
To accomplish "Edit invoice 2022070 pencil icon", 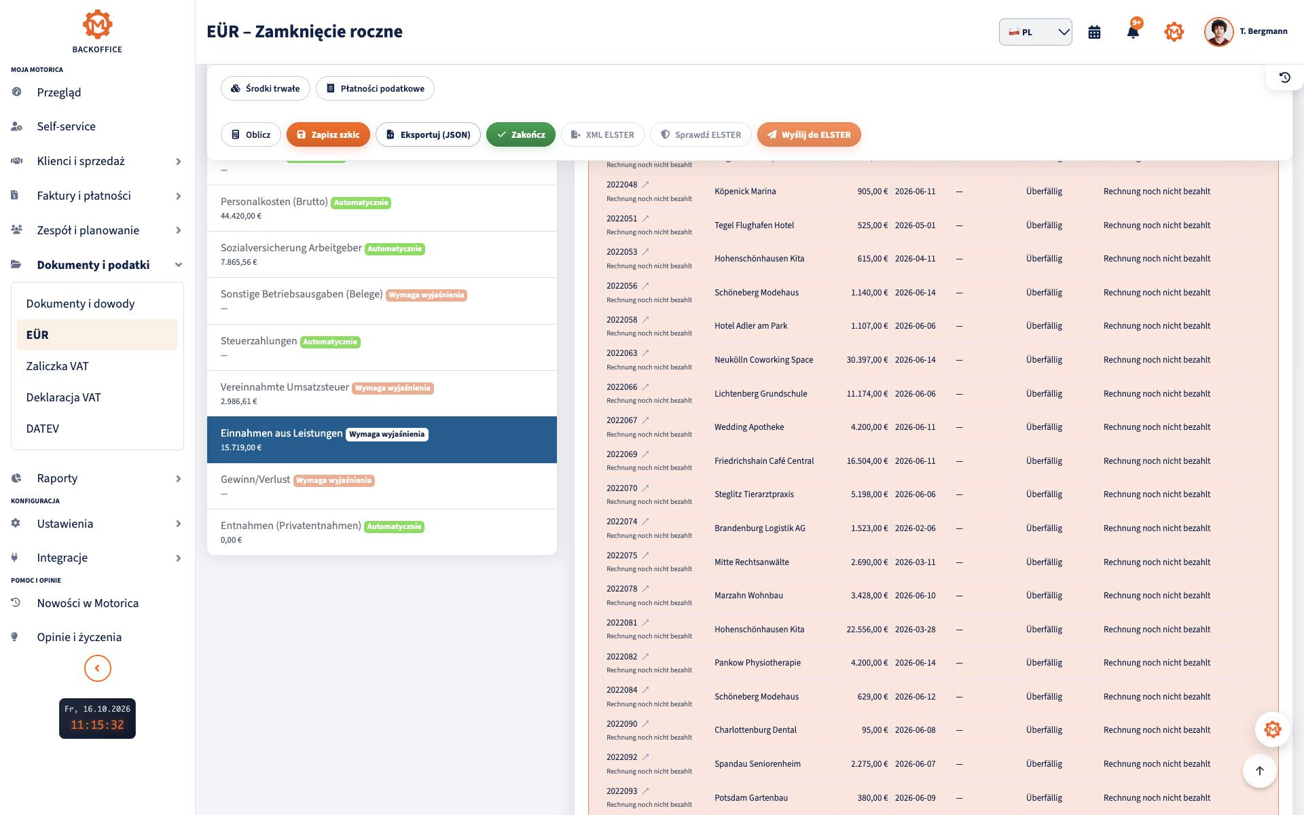I will point(645,488).
